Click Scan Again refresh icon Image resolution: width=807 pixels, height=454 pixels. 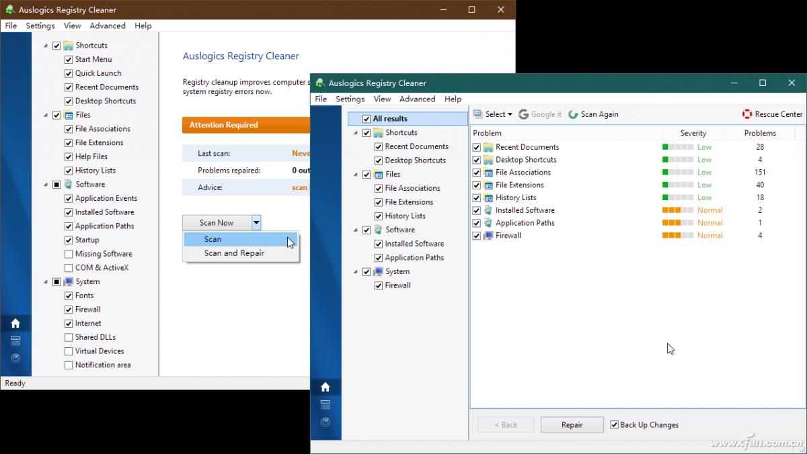coord(573,114)
